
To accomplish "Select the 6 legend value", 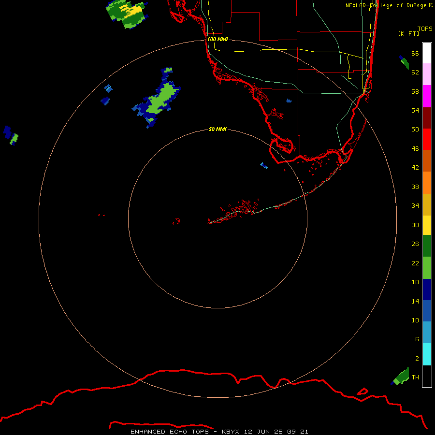I will (x=417, y=339).
